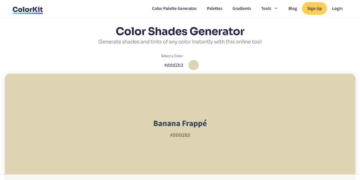Viewport: 360px width, 180px height.
Task: Navigate to the Color Palette Generator
Action: click(174, 8)
